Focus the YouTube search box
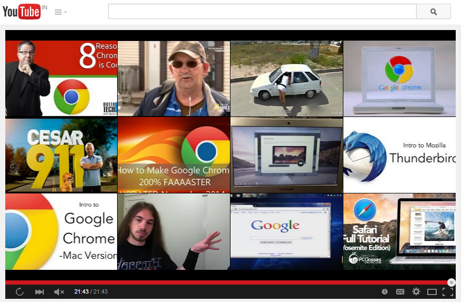The image size is (461, 302). pyautogui.click(x=262, y=12)
